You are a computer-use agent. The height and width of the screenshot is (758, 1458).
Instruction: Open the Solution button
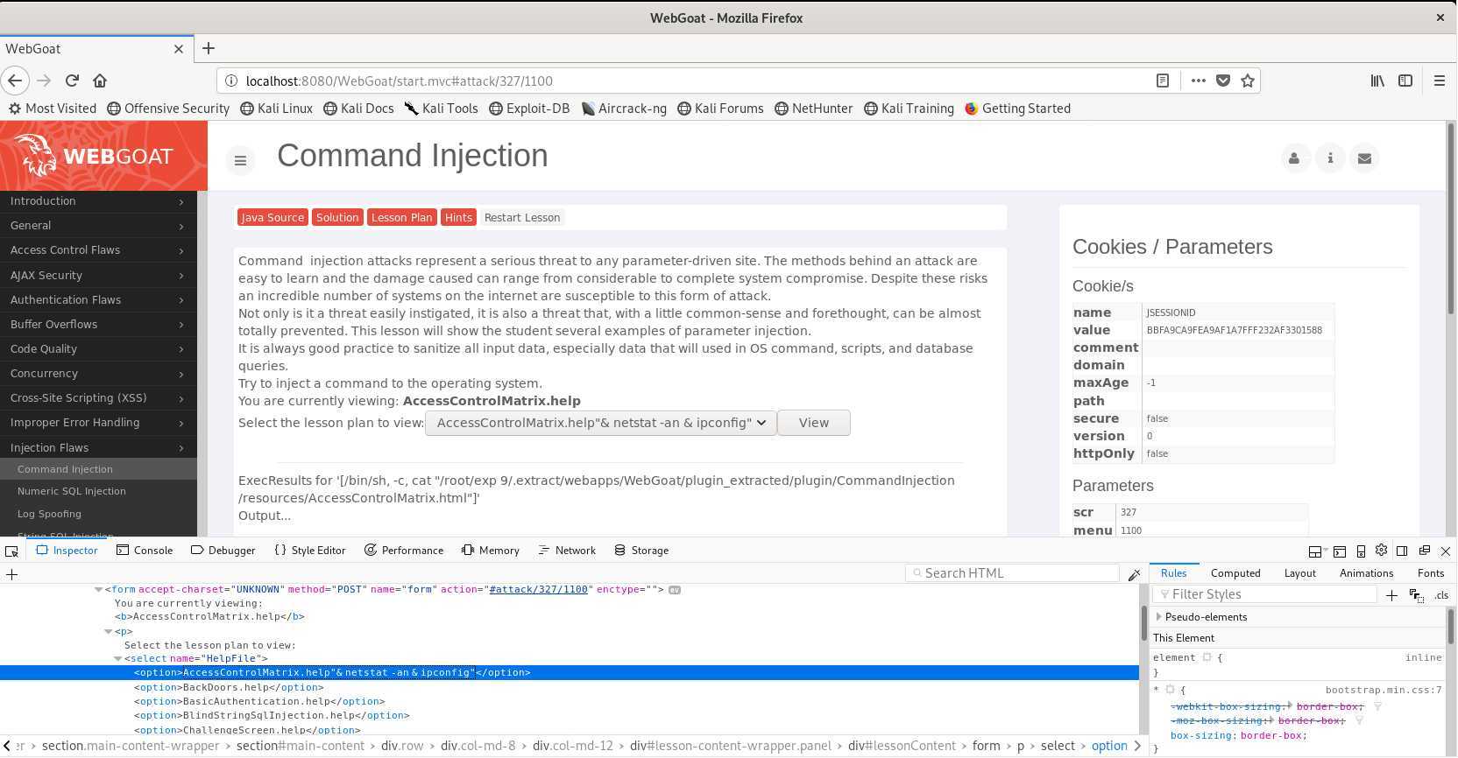tap(337, 218)
